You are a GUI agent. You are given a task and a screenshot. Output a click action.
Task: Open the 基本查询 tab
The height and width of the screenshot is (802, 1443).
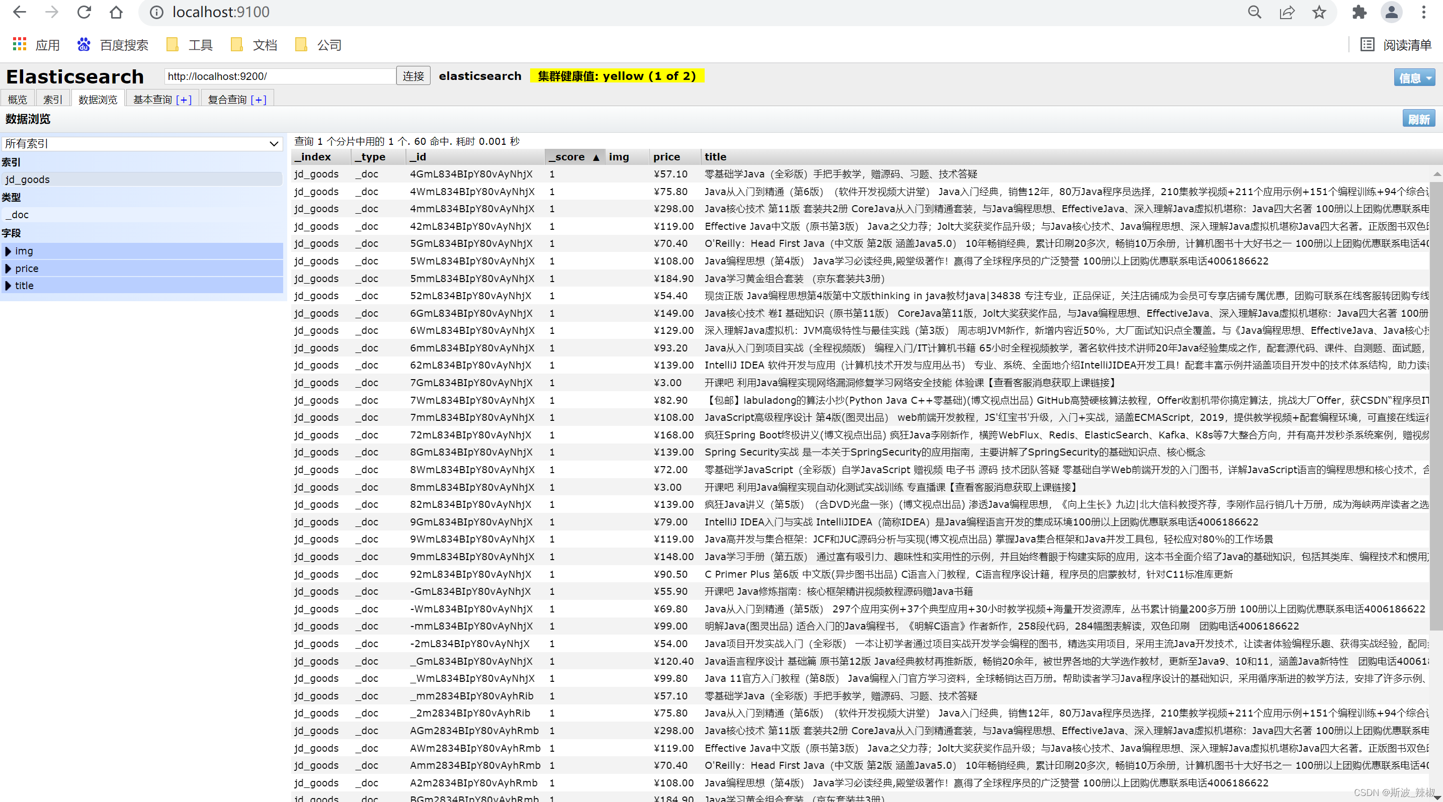coord(152,99)
